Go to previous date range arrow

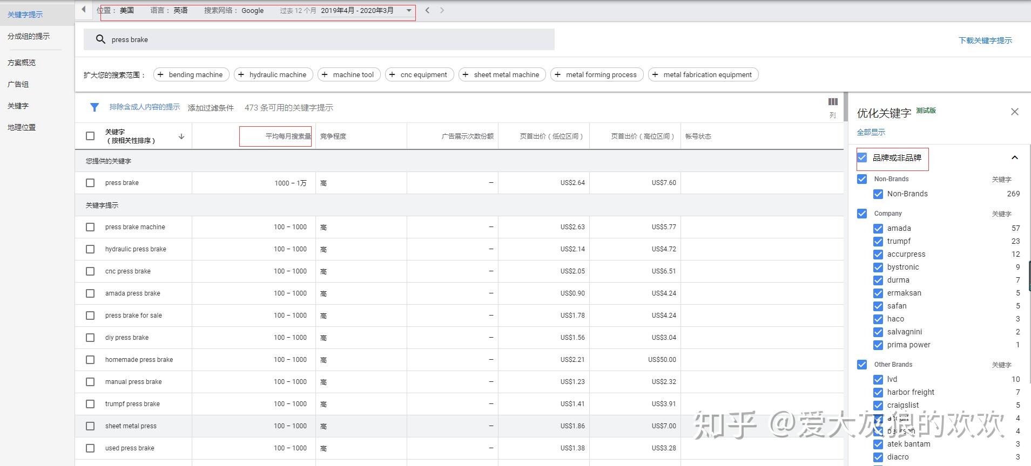tap(427, 10)
